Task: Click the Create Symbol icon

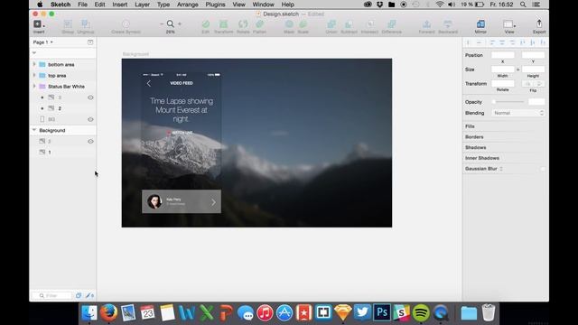Action: tap(126, 24)
